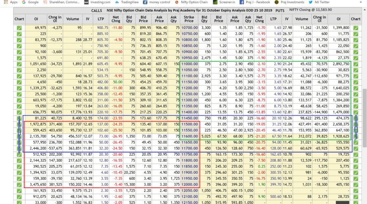
Task: Open the Praj Investments bookmark
Action: click(289, 2)
